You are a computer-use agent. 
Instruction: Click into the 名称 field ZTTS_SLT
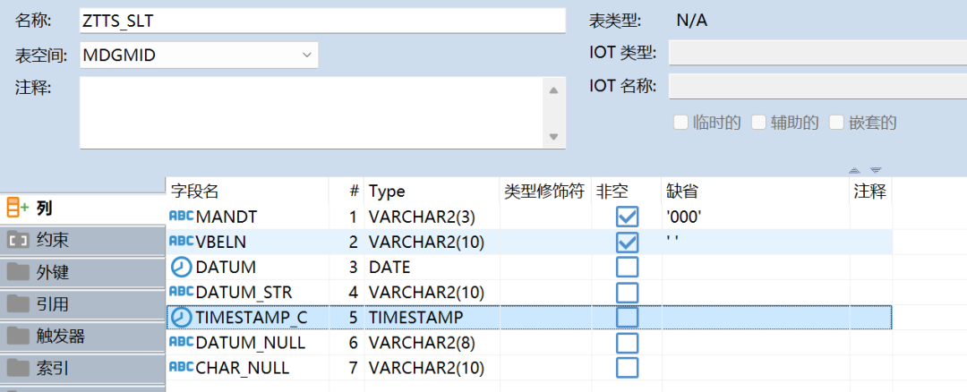coord(322,21)
